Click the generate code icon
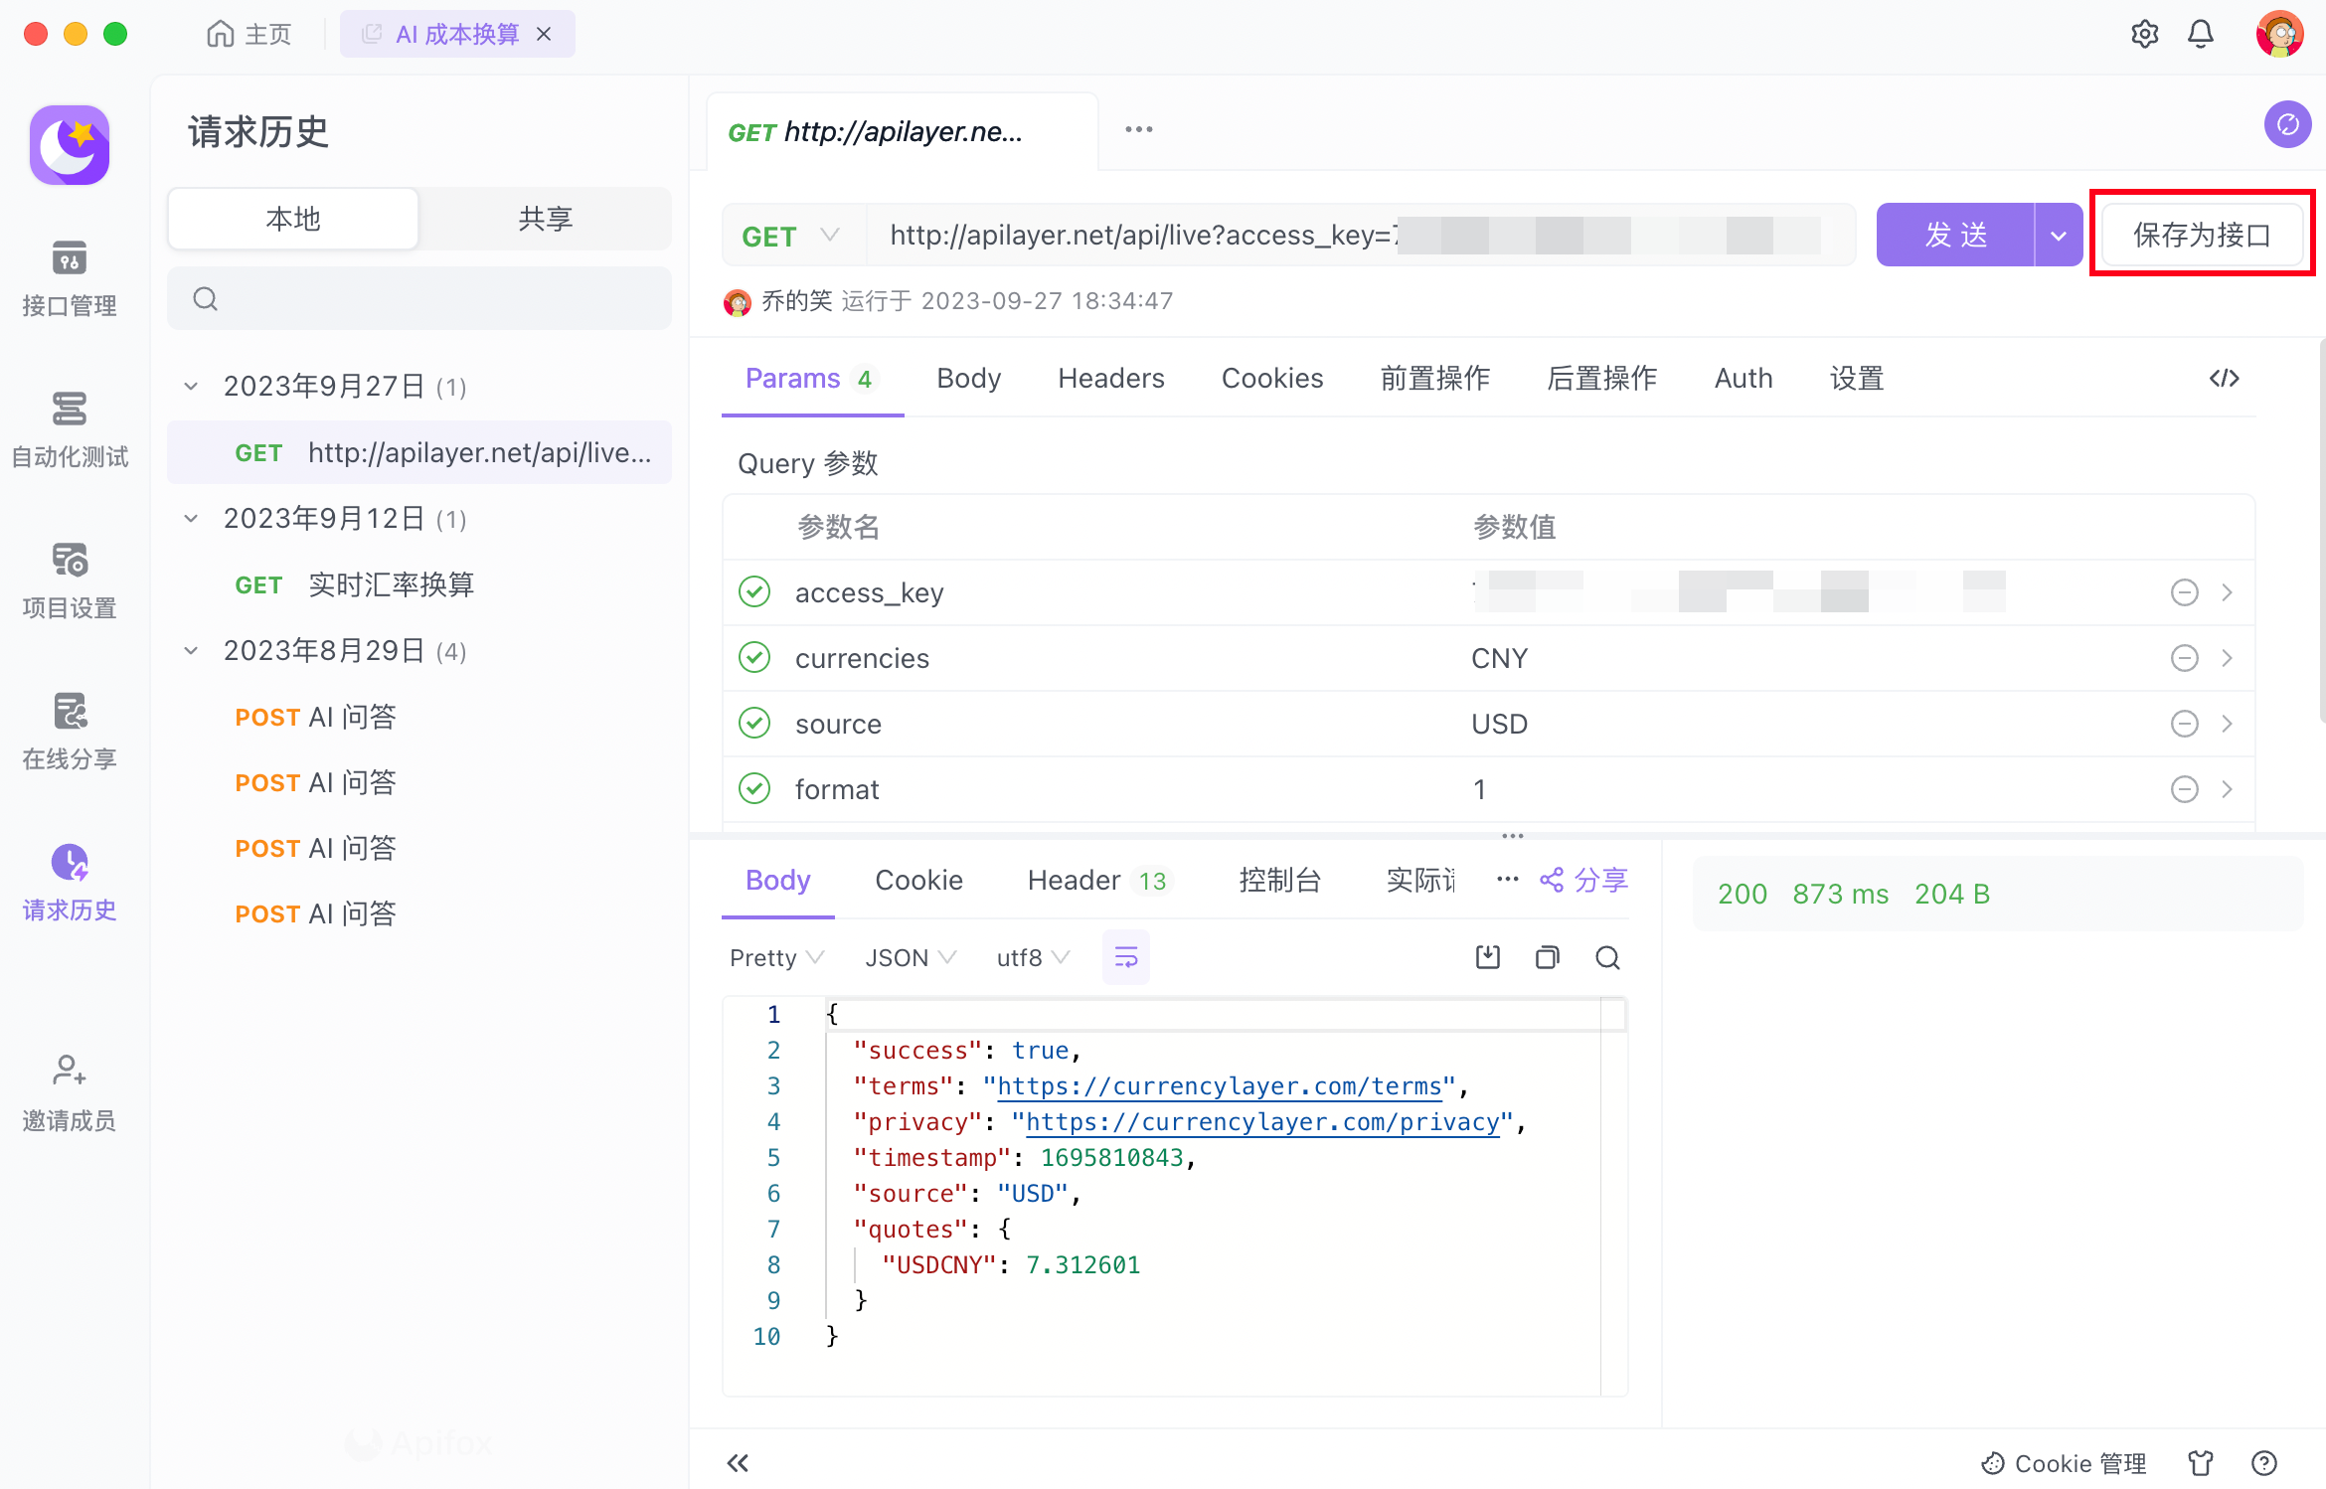 click(x=2224, y=379)
